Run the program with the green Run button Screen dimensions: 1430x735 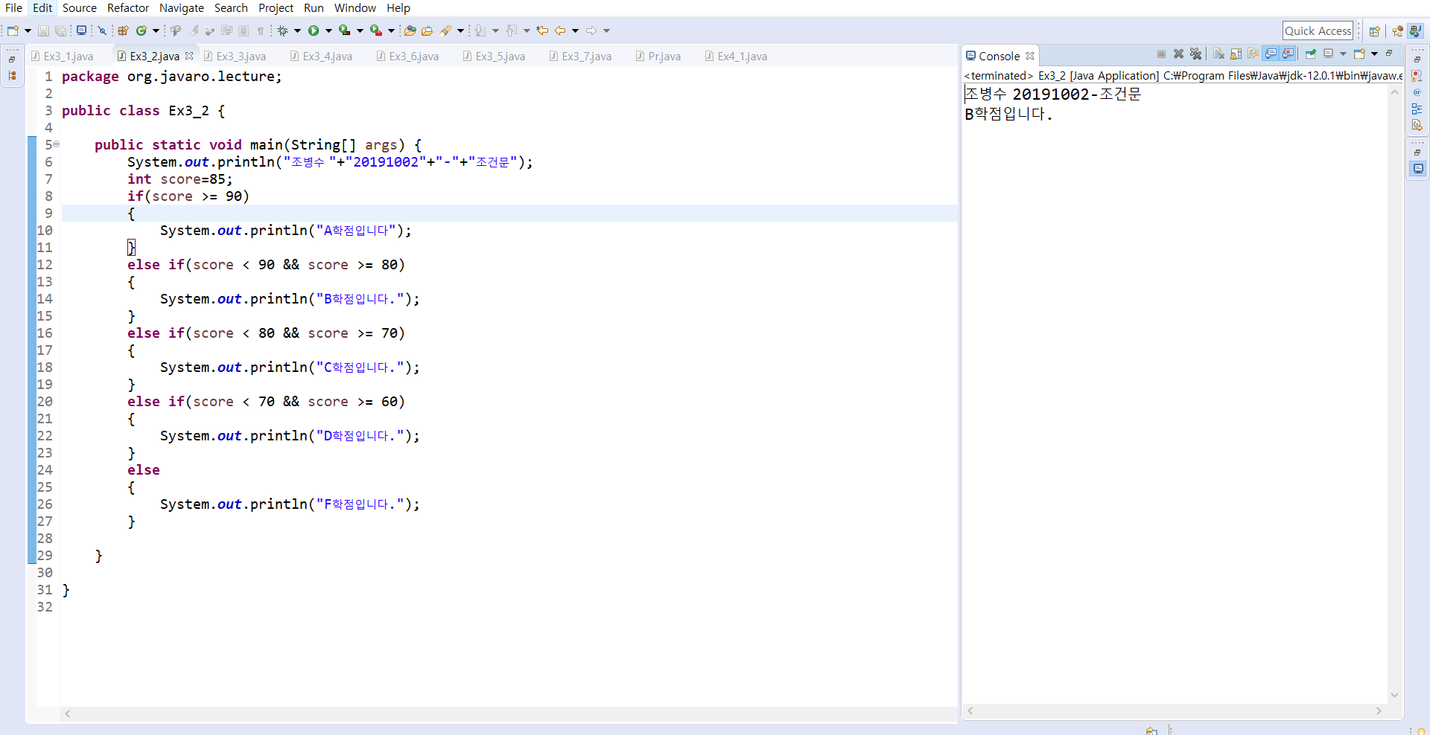314,31
